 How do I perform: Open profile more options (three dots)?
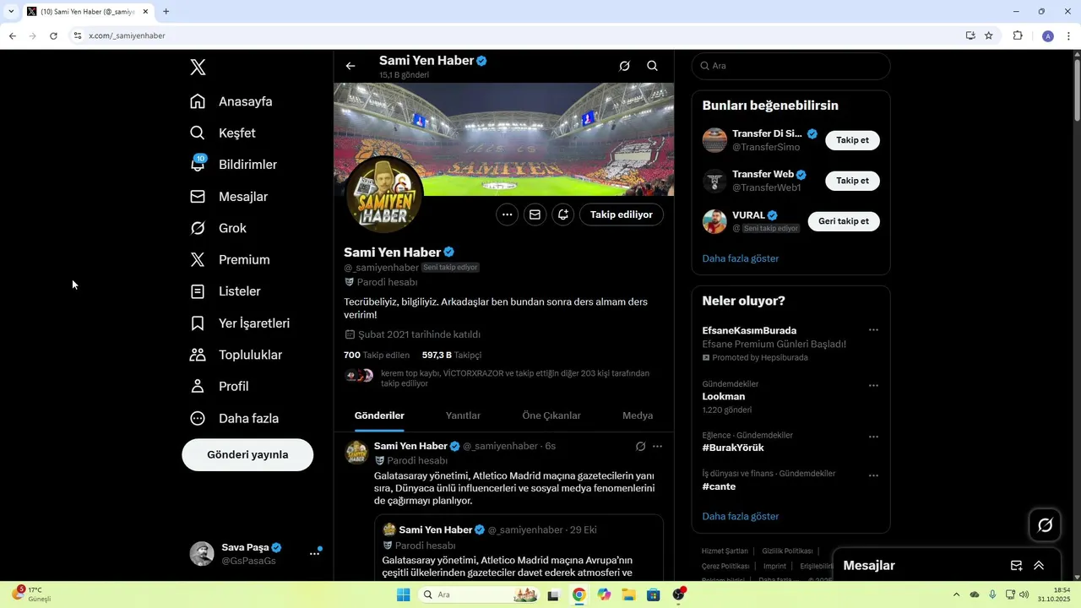tap(507, 214)
